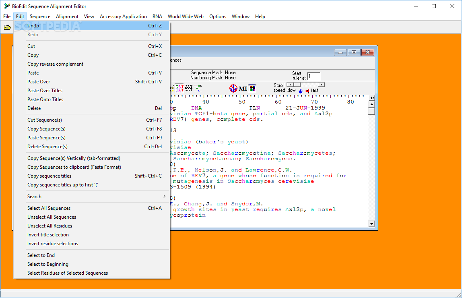The width and height of the screenshot is (462, 298).
Task: Click the blue anchor icon near scroll speed
Action: coord(301,91)
